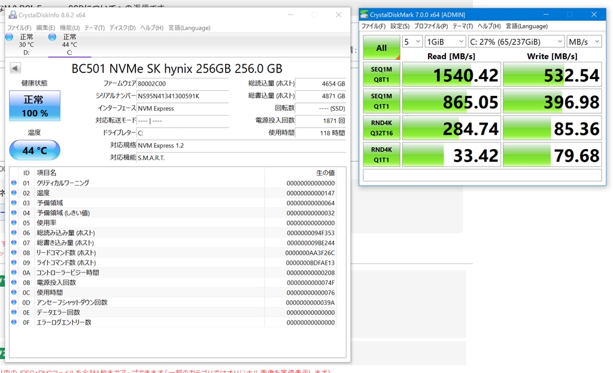The width and height of the screenshot is (613, 373).
Task: Open ヘルプ(H) menu in CrystalDiskInfo
Action: [x=151, y=28]
